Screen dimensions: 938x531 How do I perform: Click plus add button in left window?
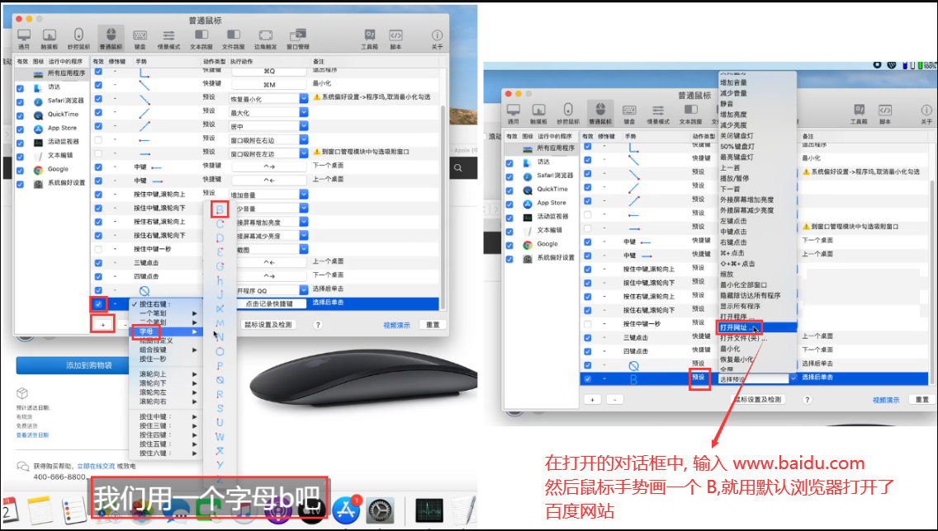tap(103, 325)
